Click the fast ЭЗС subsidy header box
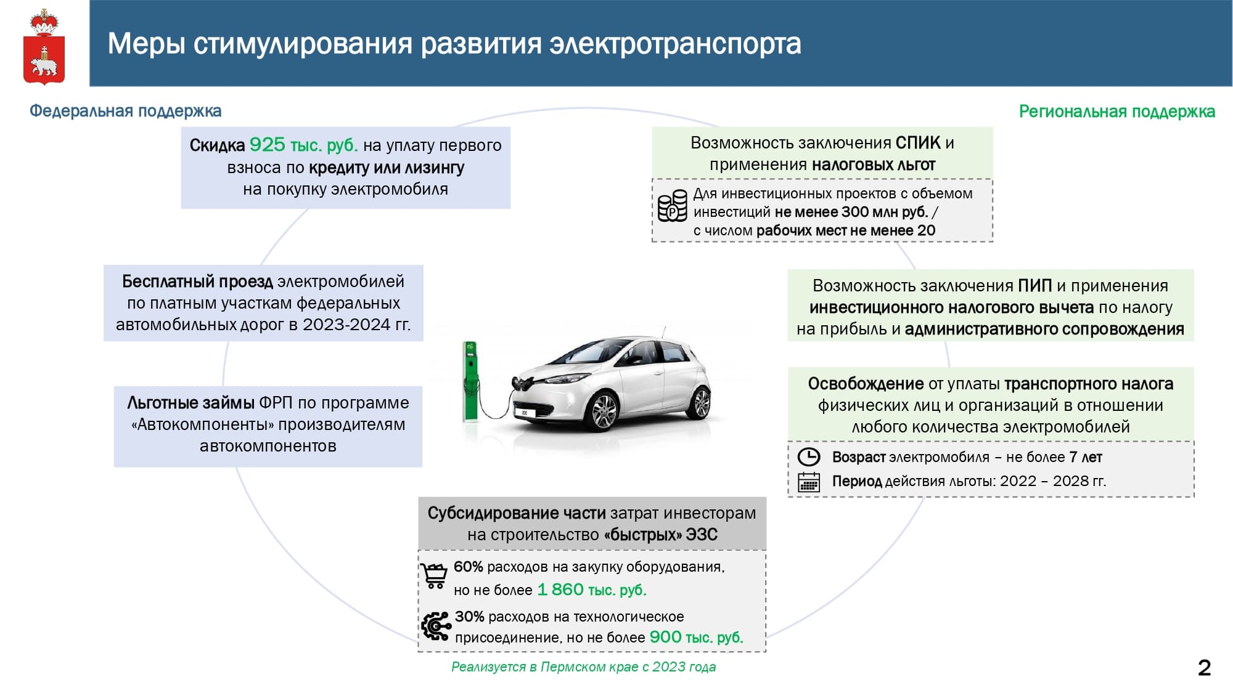This screenshot has height=693, width=1233. (x=592, y=524)
